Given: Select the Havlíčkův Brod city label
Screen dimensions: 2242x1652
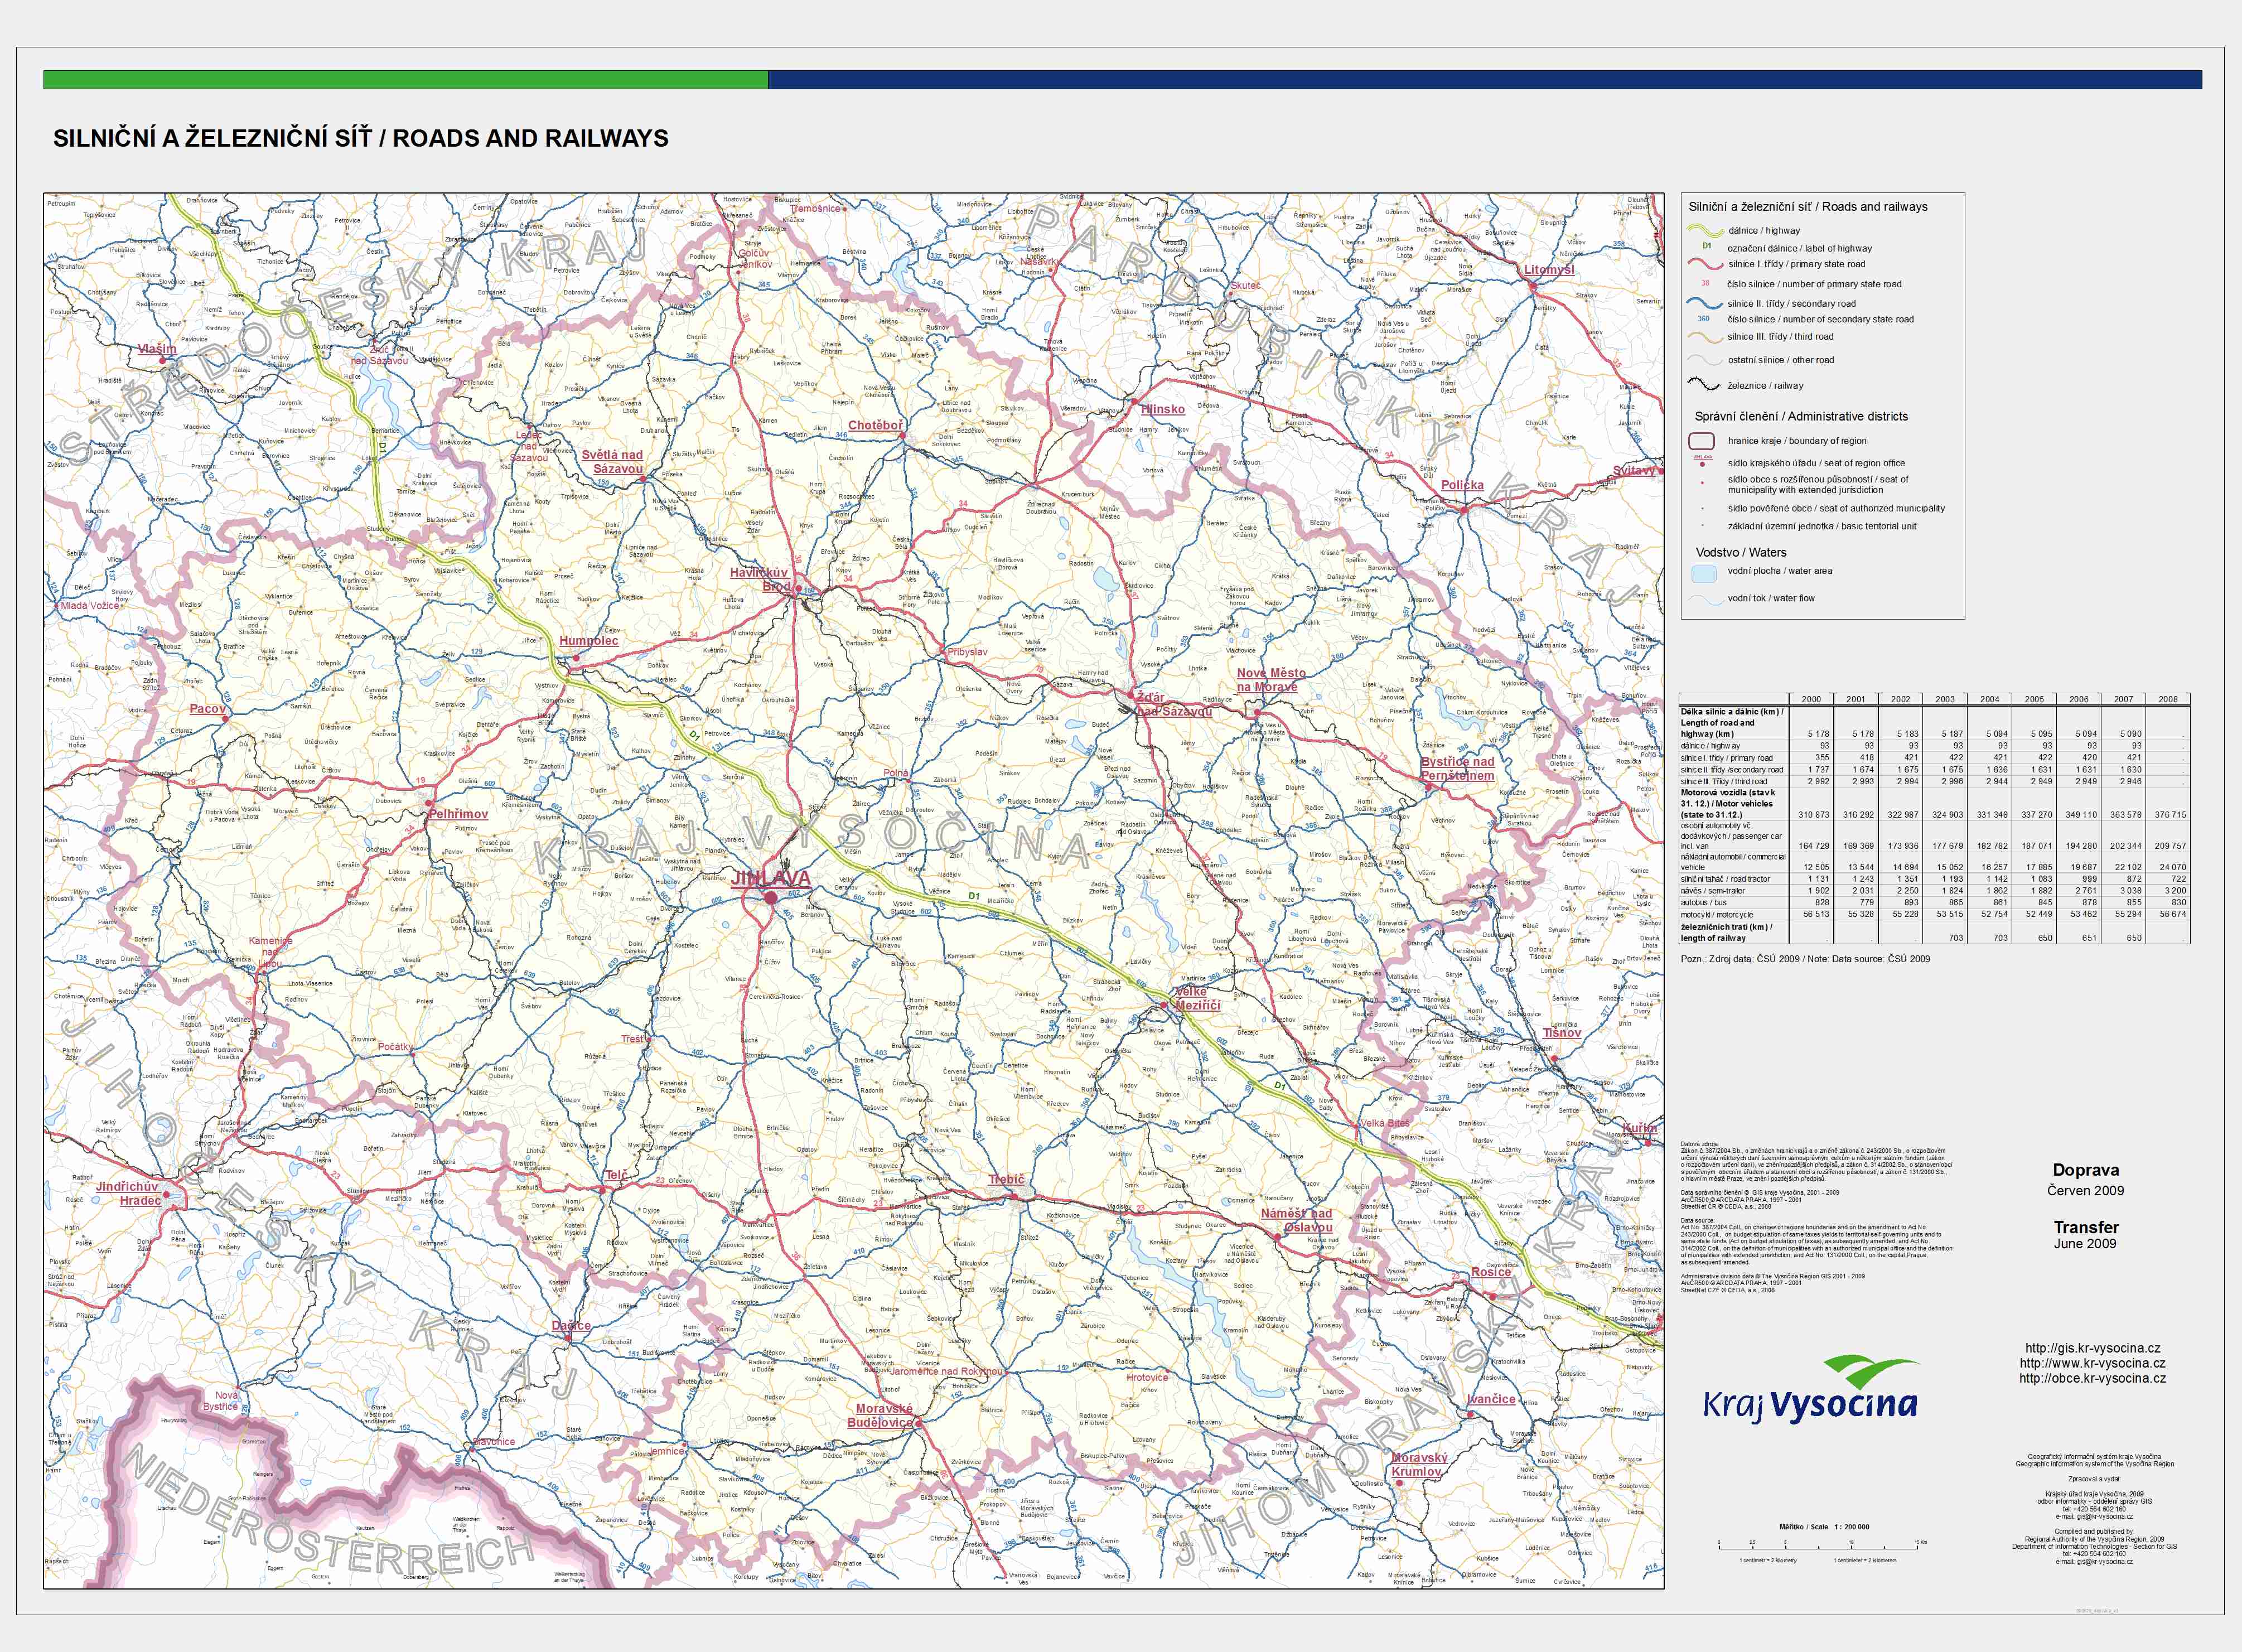Looking at the screenshot, I should click(759, 579).
